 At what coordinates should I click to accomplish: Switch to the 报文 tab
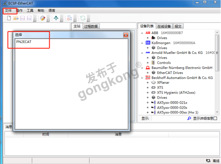pos(178,26)
